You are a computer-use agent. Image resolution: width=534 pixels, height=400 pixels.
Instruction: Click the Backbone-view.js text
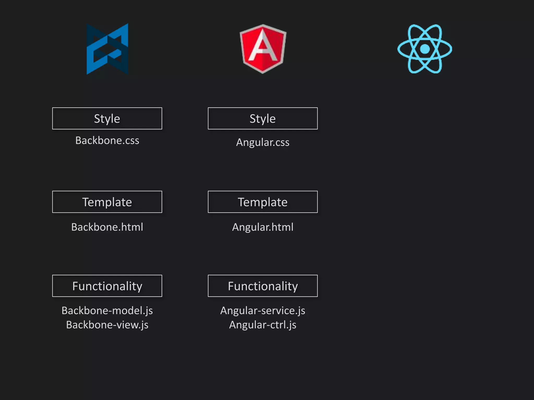(107, 325)
